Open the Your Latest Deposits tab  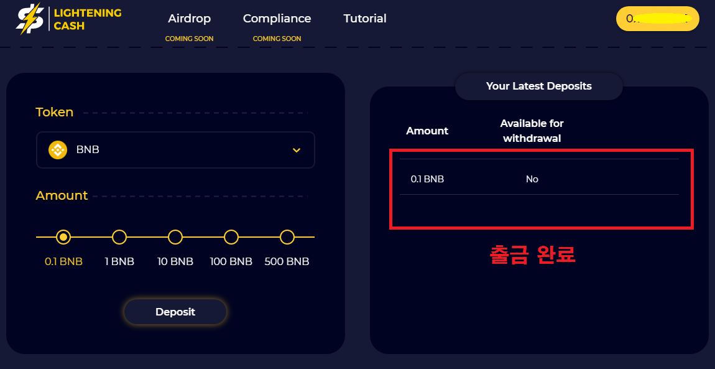point(539,86)
